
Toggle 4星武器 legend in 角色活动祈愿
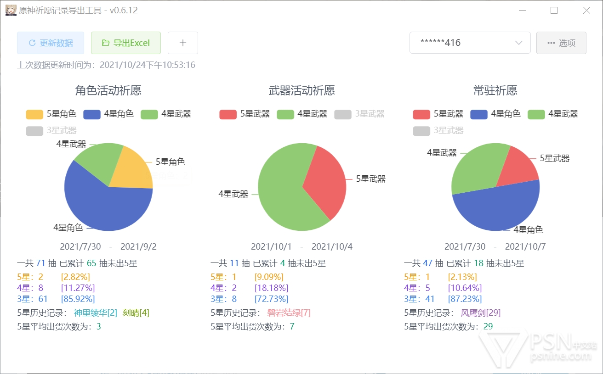166,114
